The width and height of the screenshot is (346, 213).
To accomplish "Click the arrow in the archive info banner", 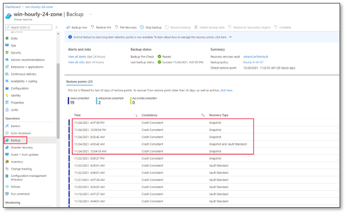I will point(230,37).
